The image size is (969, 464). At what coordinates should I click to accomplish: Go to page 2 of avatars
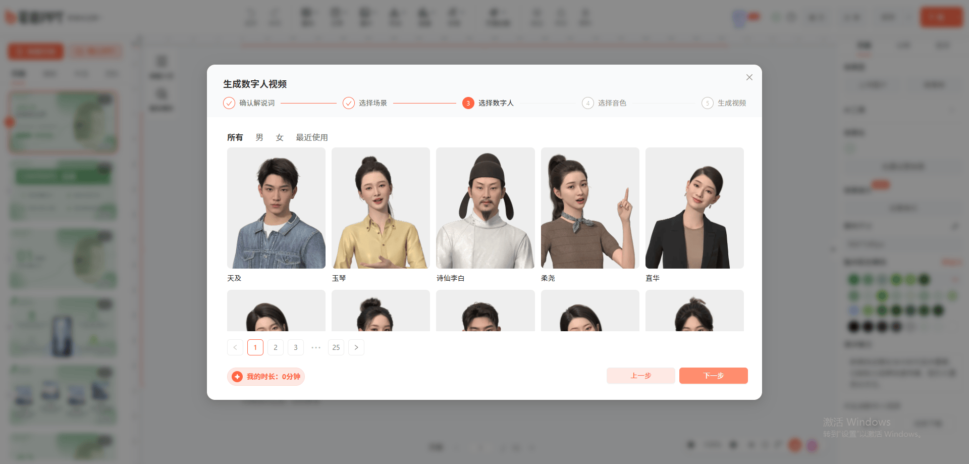pyautogui.click(x=276, y=347)
